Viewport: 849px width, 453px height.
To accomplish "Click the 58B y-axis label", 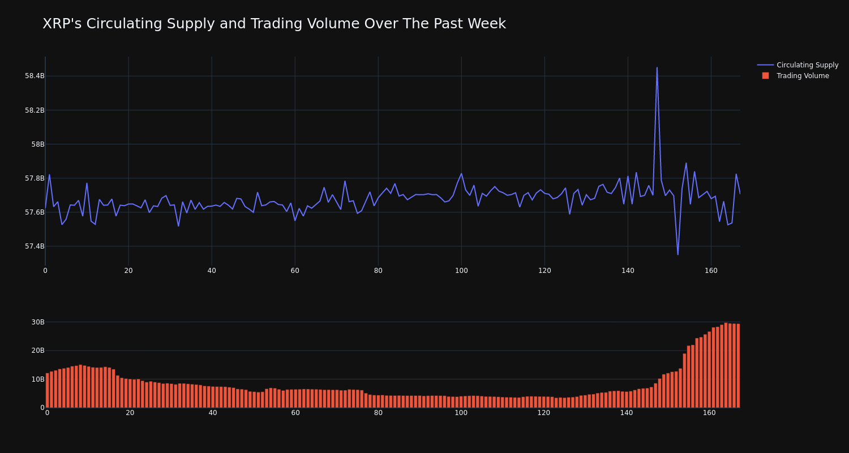I will click(x=38, y=144).
